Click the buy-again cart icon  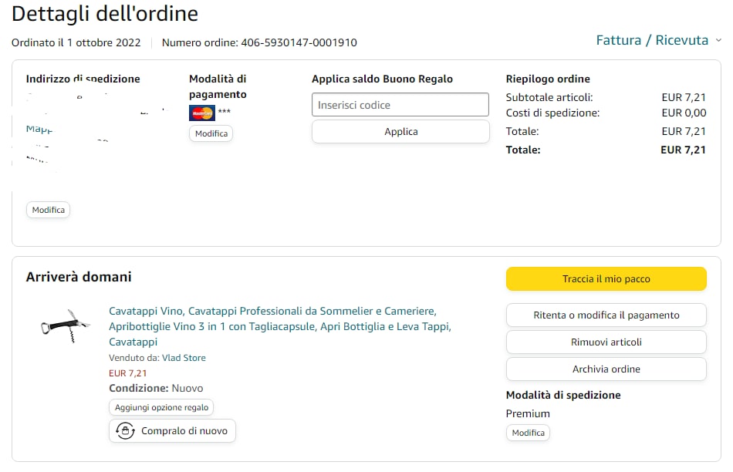pyautogui.click(x=125, y=431)
